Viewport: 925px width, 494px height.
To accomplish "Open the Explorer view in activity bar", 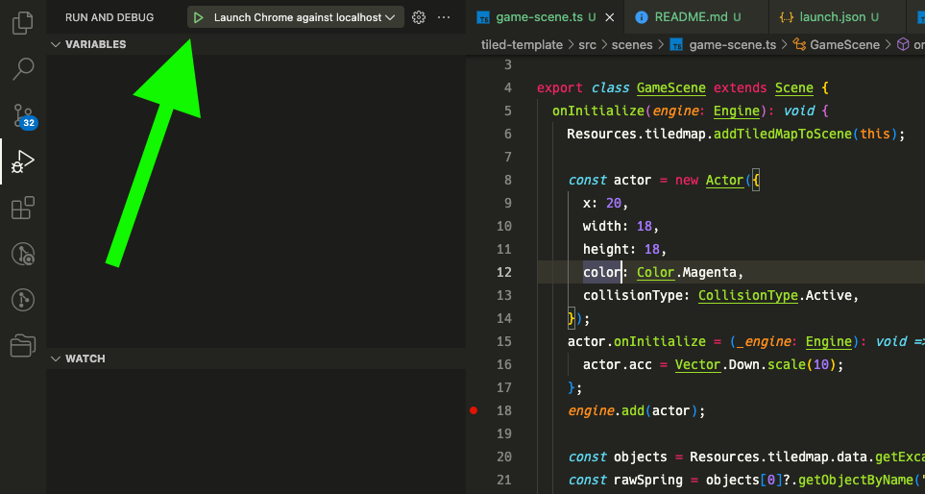I will click(22, 22).
